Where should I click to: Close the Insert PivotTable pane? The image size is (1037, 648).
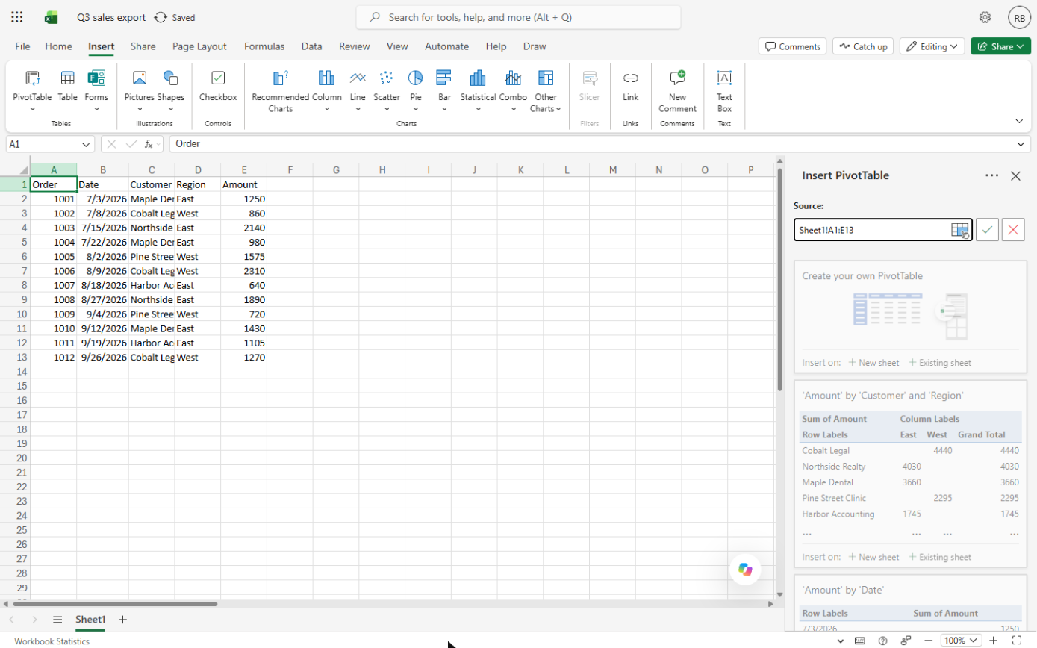pos(1015,176)
